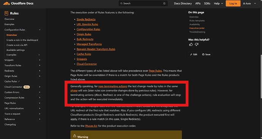Click the Log in button
The image size is (262, 139).
(233, 3)
